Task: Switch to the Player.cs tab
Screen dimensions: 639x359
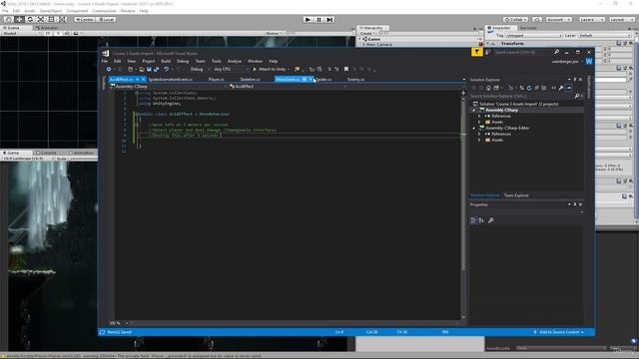Action: click(216, 80)
